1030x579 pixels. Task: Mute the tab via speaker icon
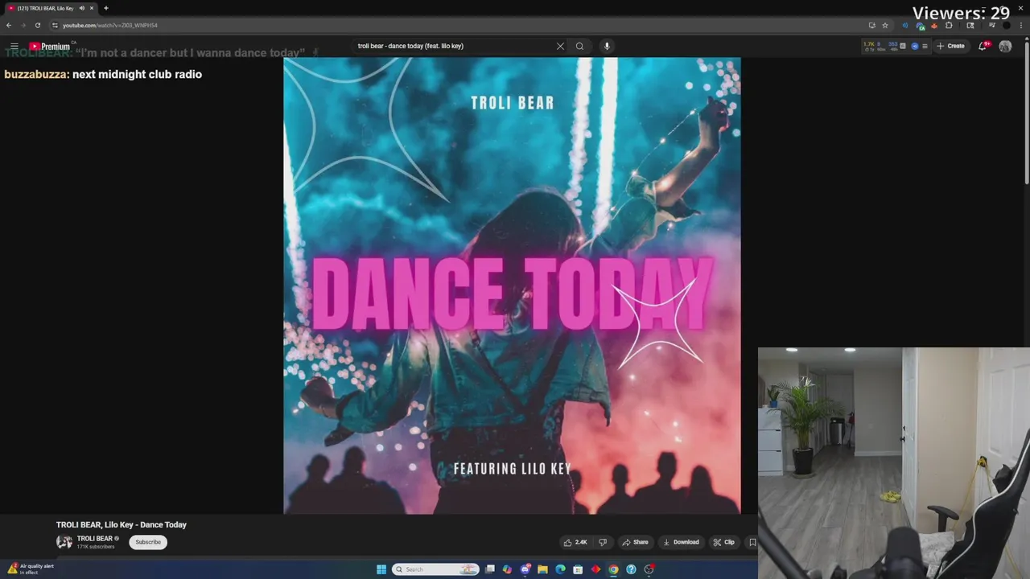coord(82,8)
